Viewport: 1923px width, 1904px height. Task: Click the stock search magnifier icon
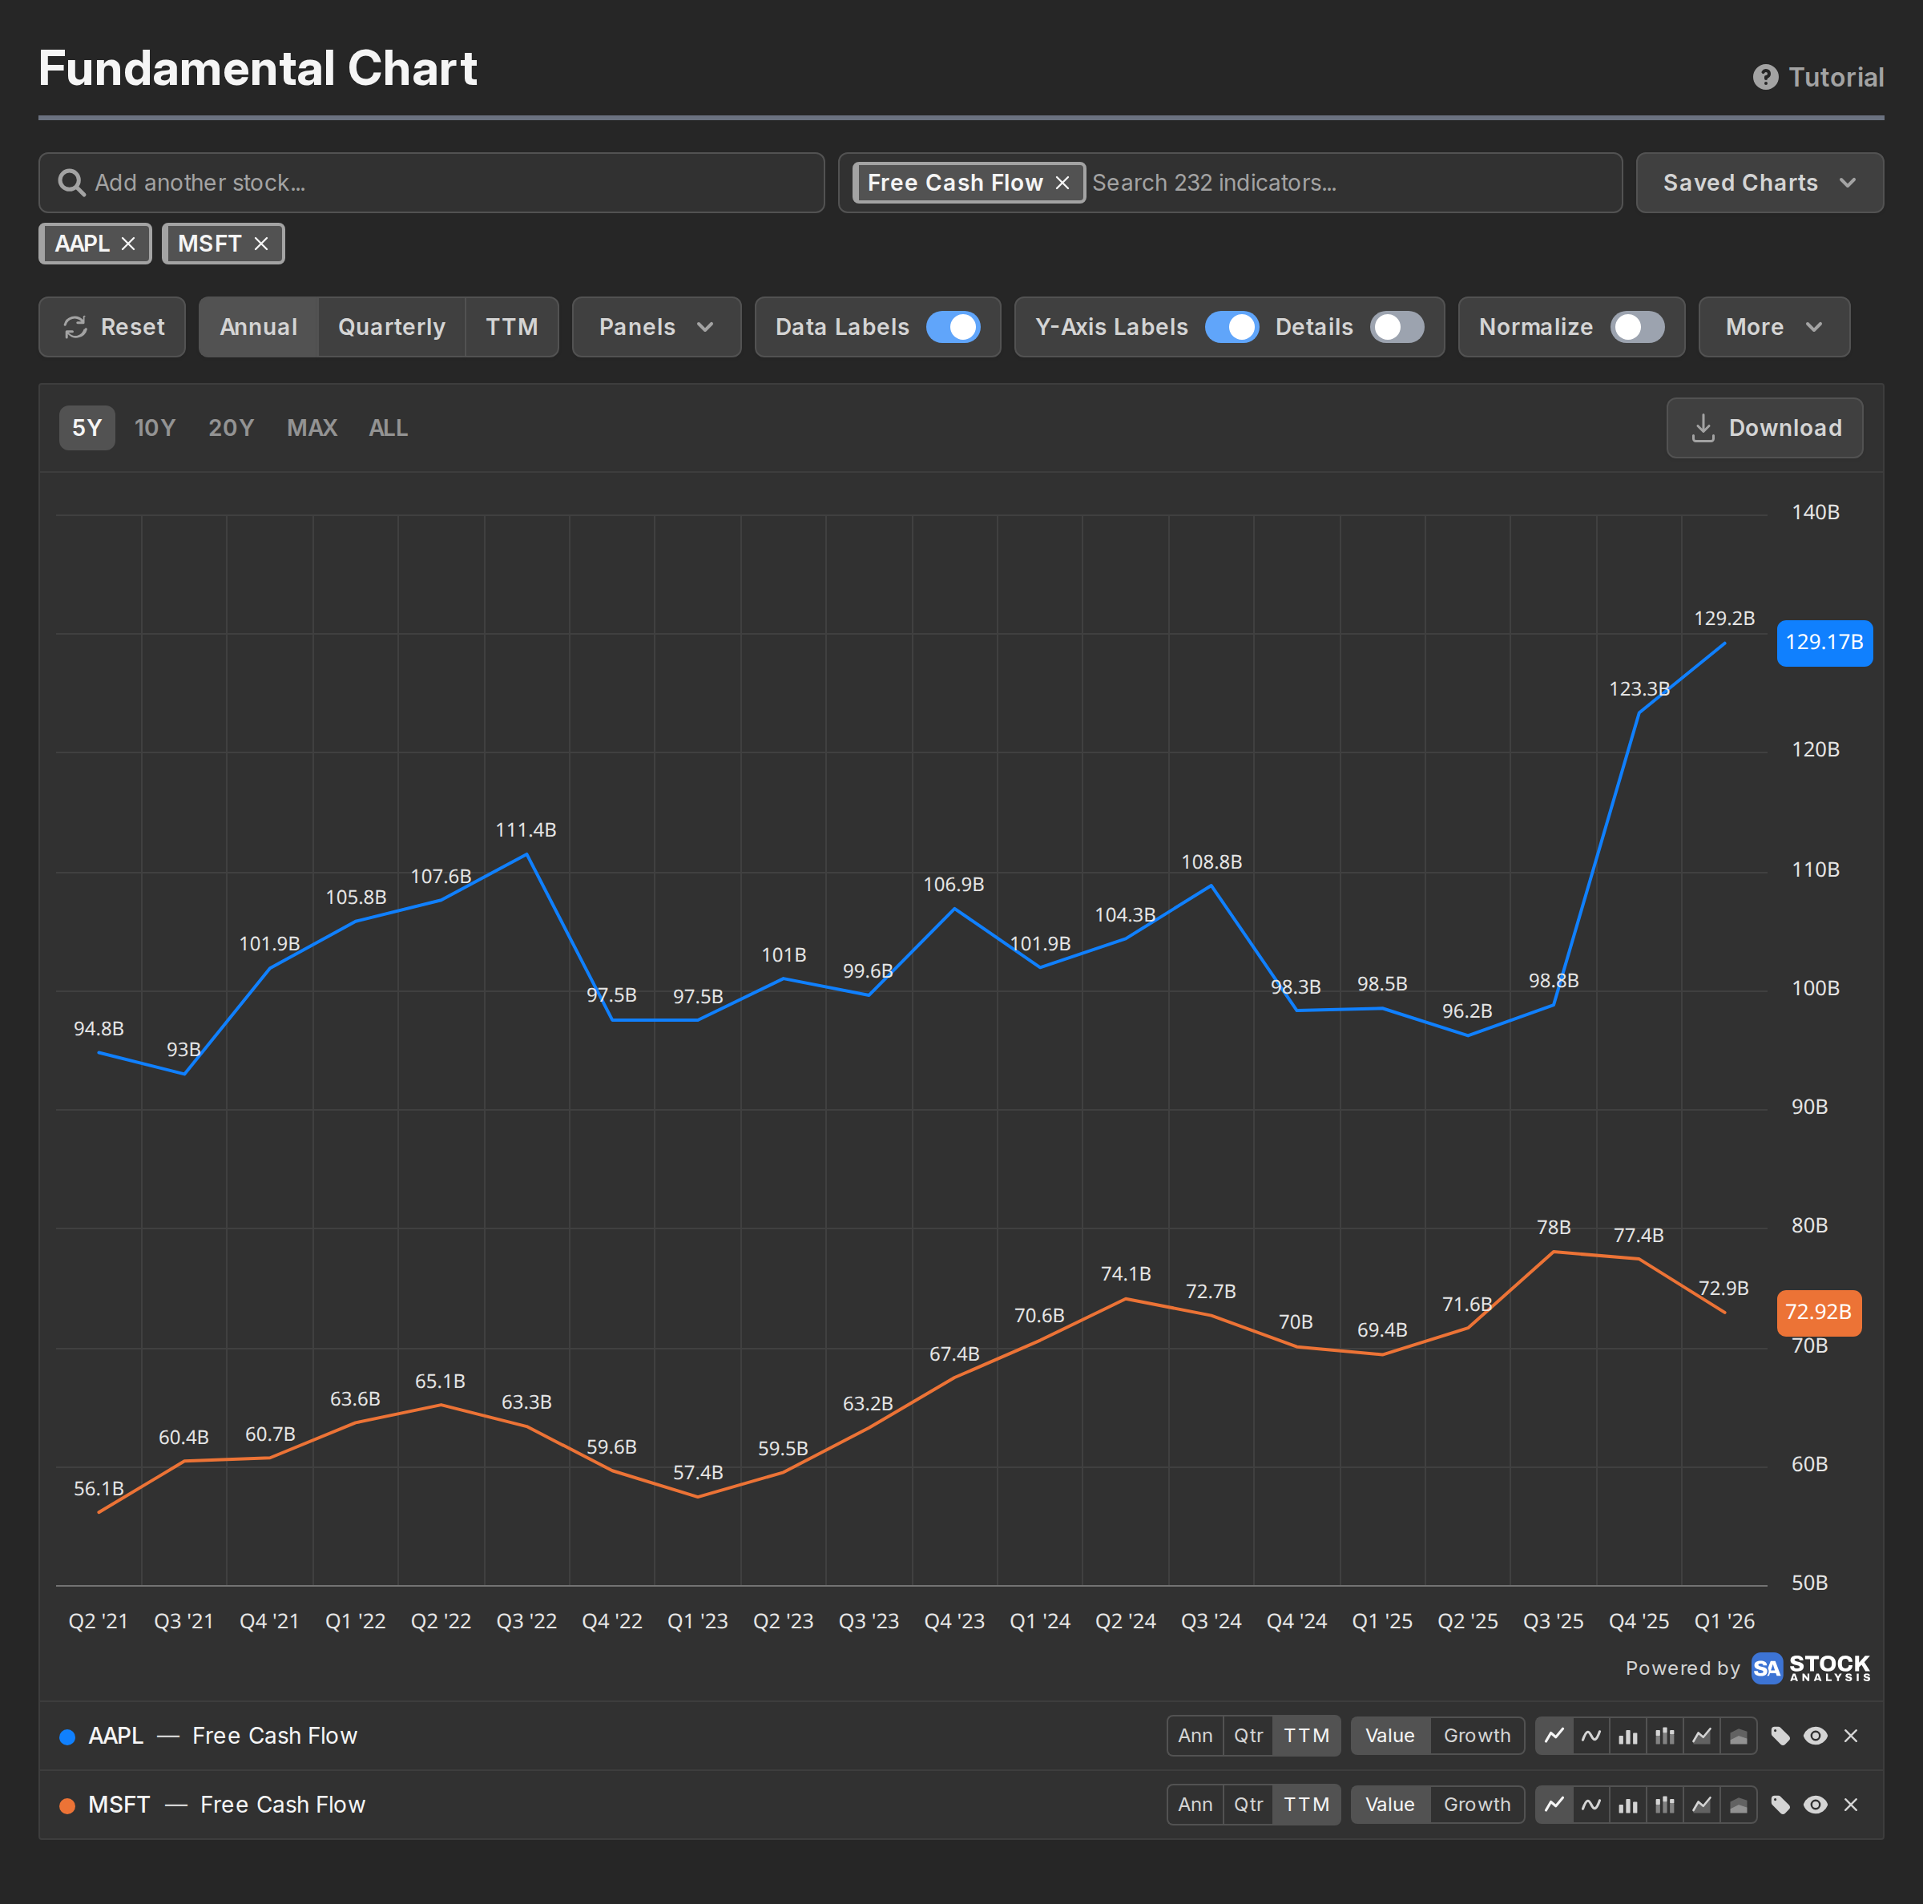tap(71, 184)
